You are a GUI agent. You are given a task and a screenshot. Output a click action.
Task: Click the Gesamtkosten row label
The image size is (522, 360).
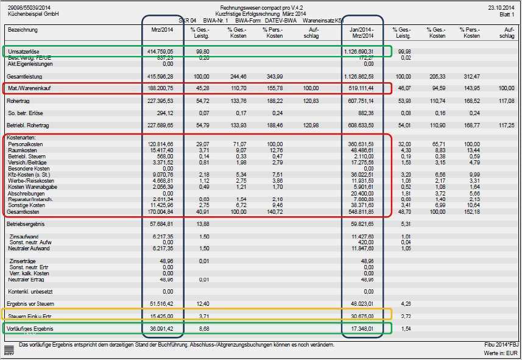tap(26, 213)
